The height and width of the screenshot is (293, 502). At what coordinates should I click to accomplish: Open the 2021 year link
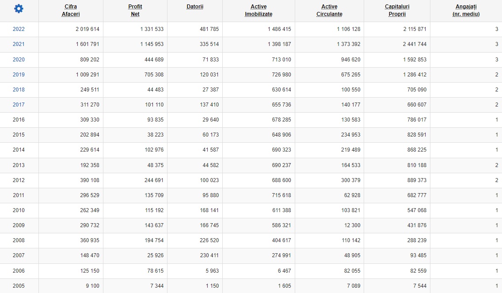click(19, 44)
